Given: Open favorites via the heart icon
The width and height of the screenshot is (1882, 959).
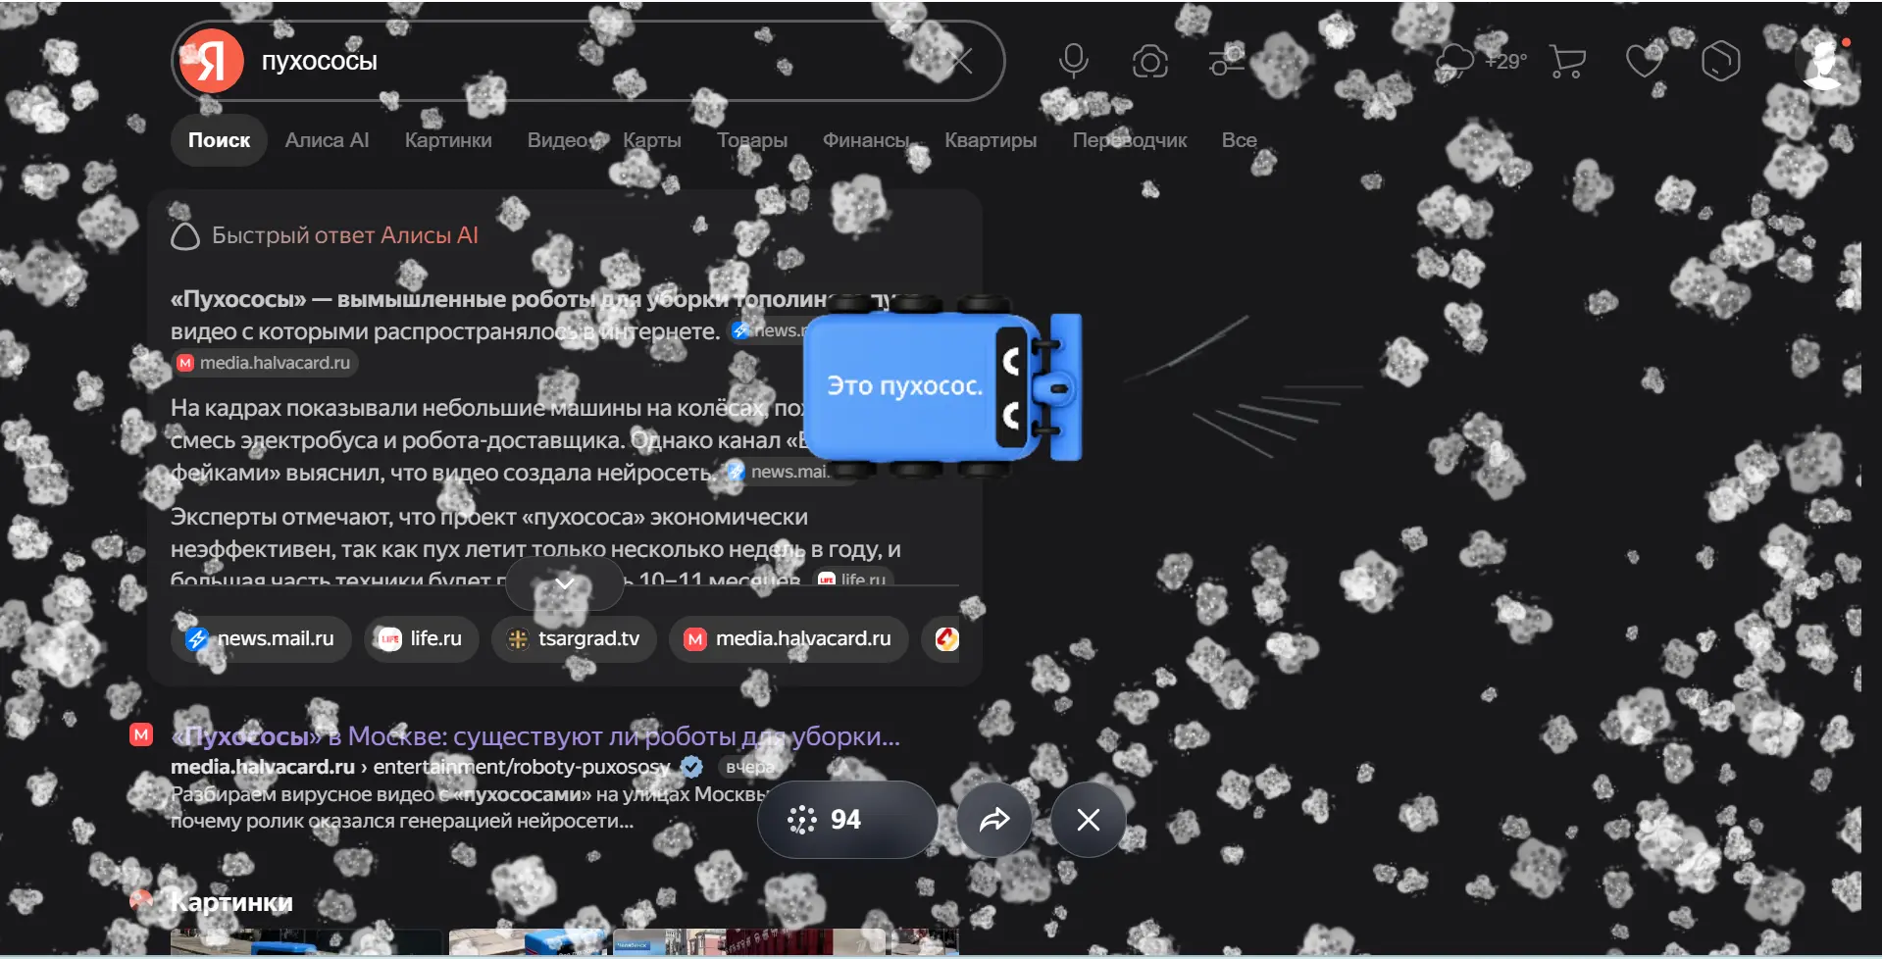Looking at the screenshot, I should click(1644, 61).
